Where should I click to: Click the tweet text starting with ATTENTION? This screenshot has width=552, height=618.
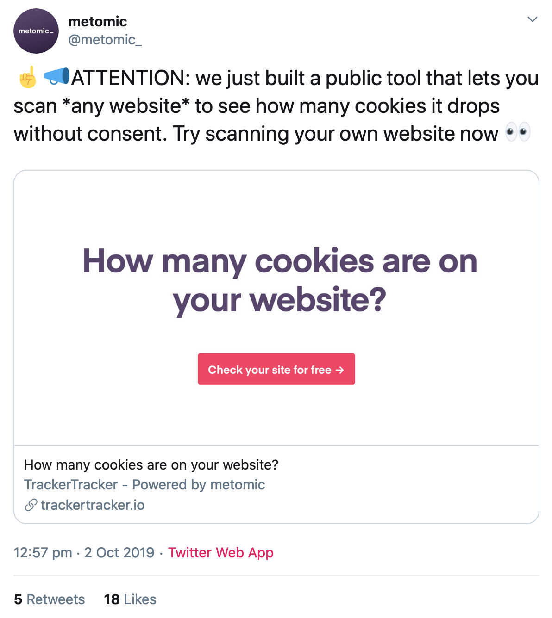[x=276, y=105]
